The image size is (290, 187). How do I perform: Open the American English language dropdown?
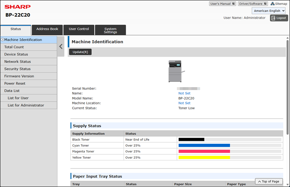coord(269,11)
